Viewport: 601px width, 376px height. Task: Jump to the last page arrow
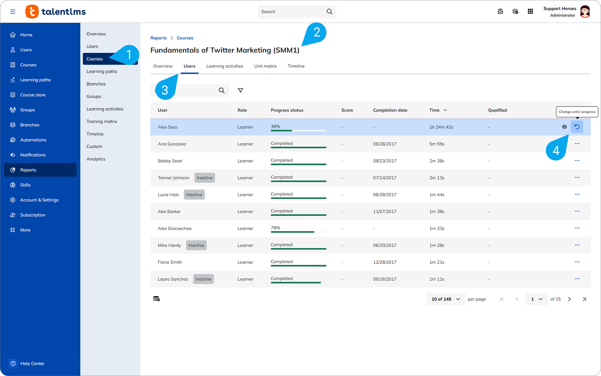[584, 299]
